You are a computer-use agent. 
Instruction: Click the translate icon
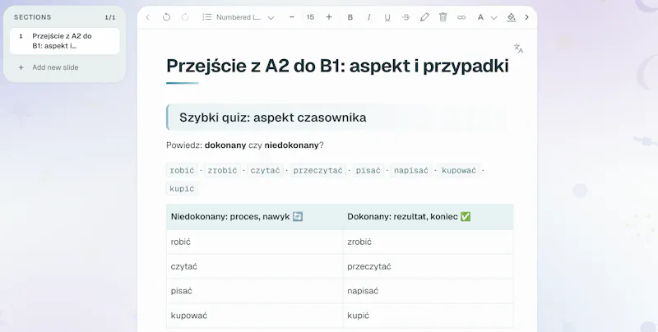(519, 48)
